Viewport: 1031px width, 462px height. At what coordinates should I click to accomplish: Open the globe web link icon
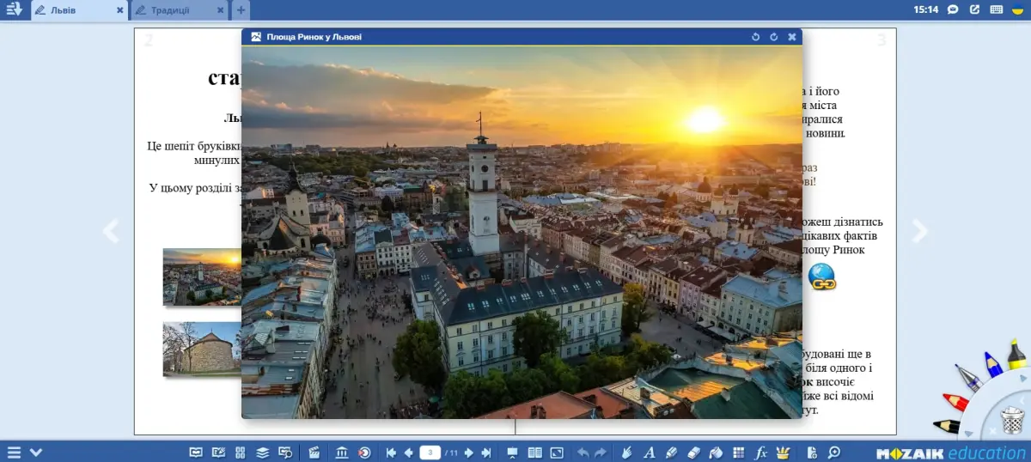click(x=822, y=277)
